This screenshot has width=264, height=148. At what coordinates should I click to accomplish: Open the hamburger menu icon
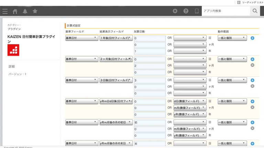coord(5,11)
